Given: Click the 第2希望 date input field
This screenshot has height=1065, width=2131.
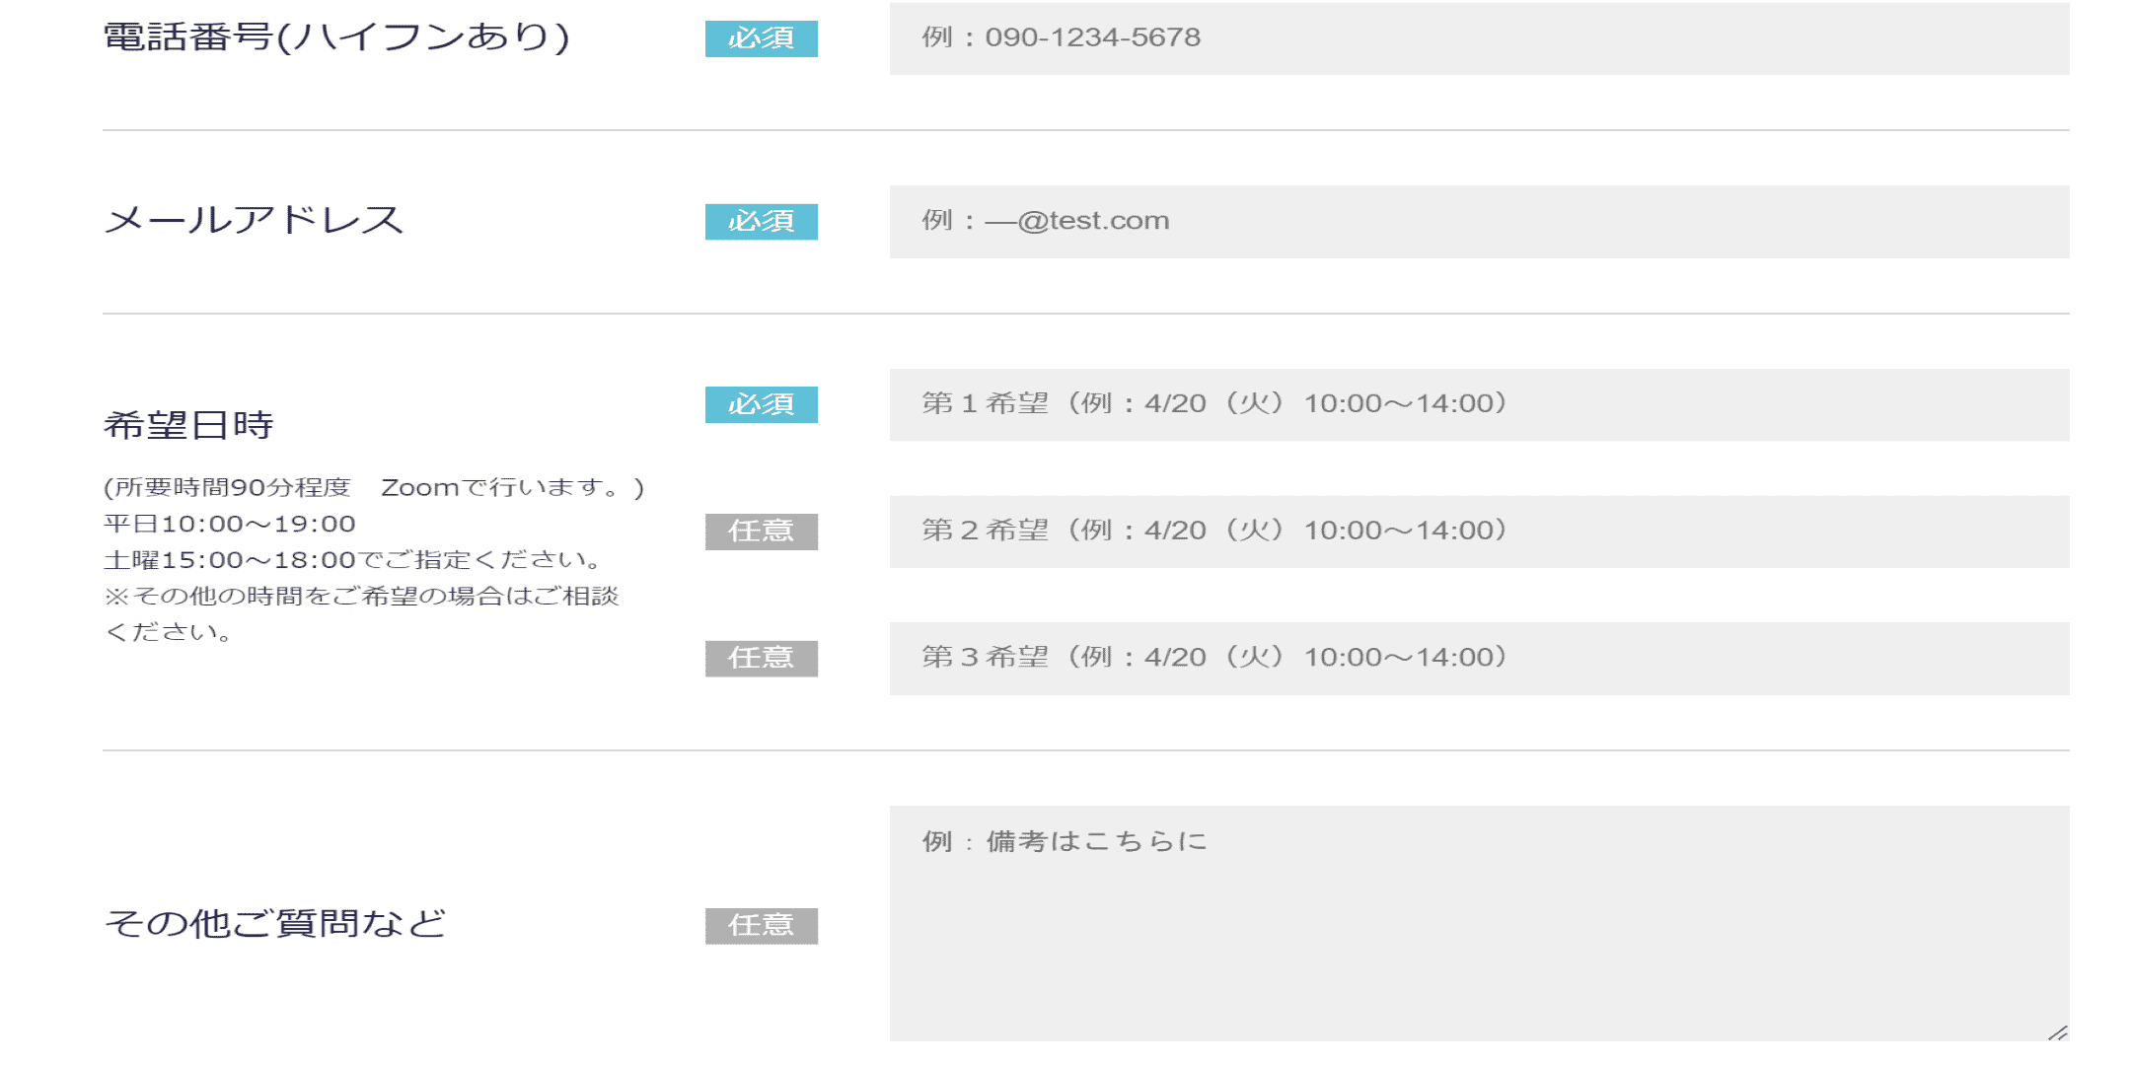Looking at the screenshot, I should [1479, 532].
